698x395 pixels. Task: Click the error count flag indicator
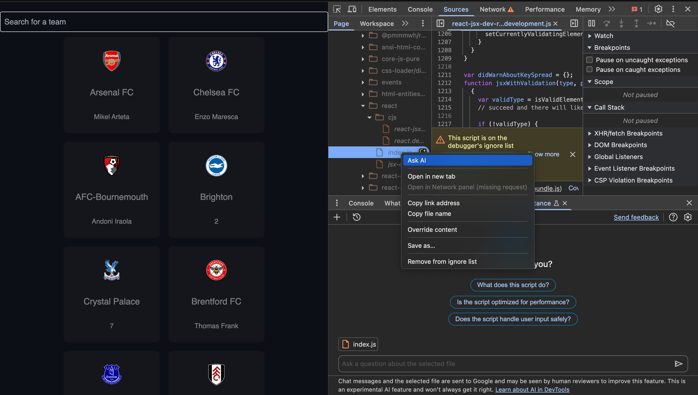(x=637, y=9)
